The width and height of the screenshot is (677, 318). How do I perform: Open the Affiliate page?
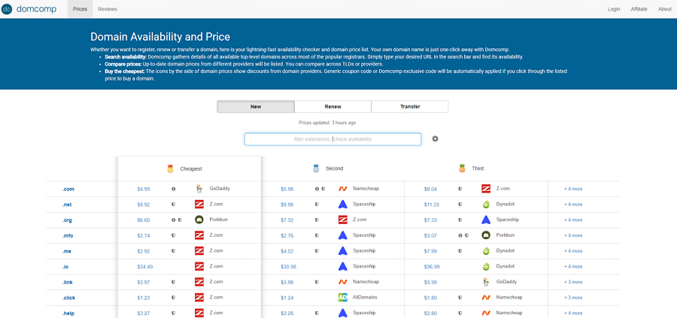click(x=639, y=9)
